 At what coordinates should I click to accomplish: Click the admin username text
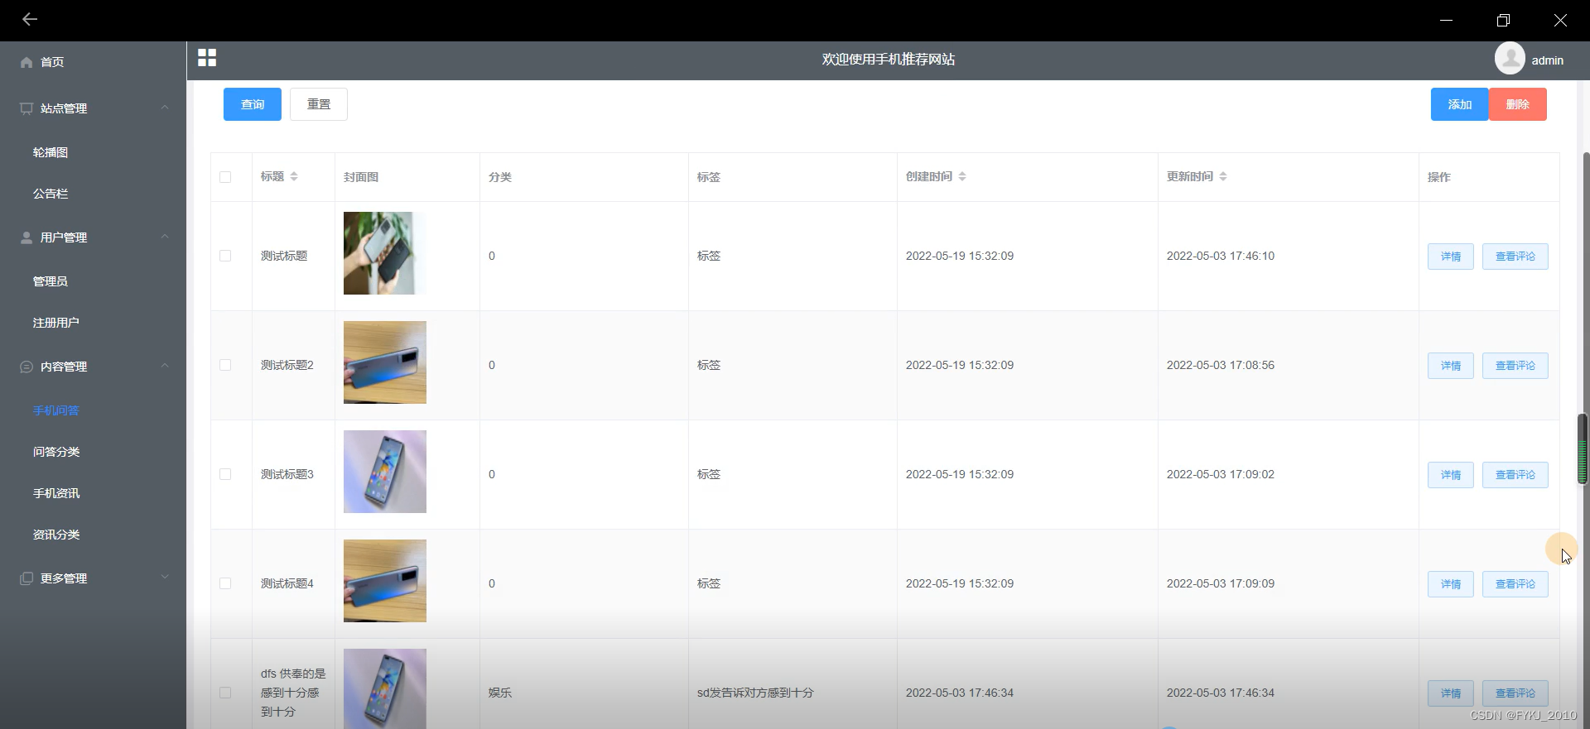coord(1547,60)
